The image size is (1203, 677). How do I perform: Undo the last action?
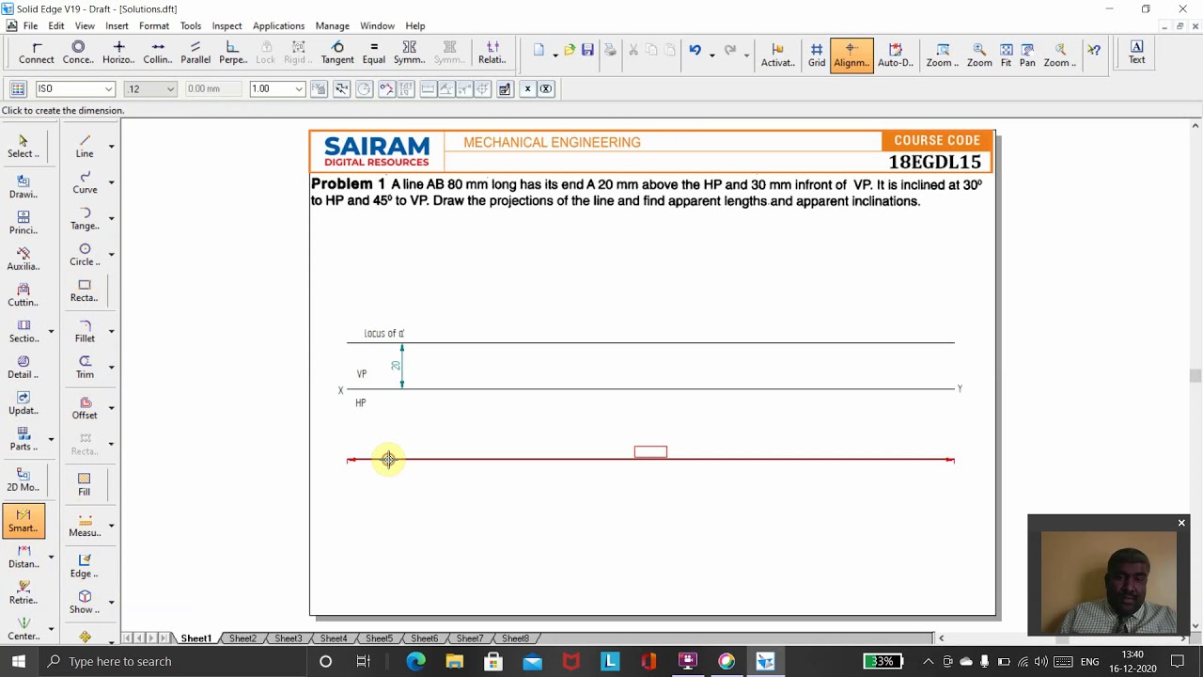coord(695,50)
